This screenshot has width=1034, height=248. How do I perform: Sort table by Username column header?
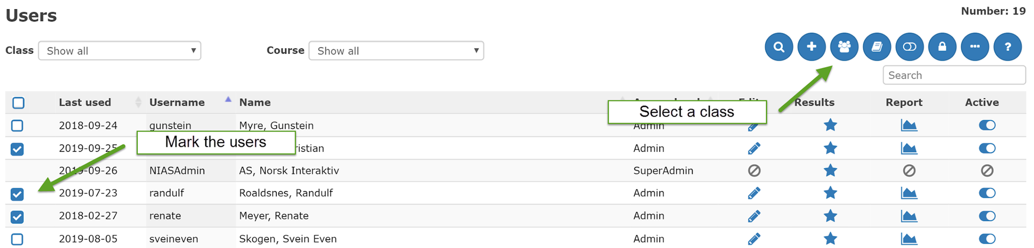click(x=177, y=103)
